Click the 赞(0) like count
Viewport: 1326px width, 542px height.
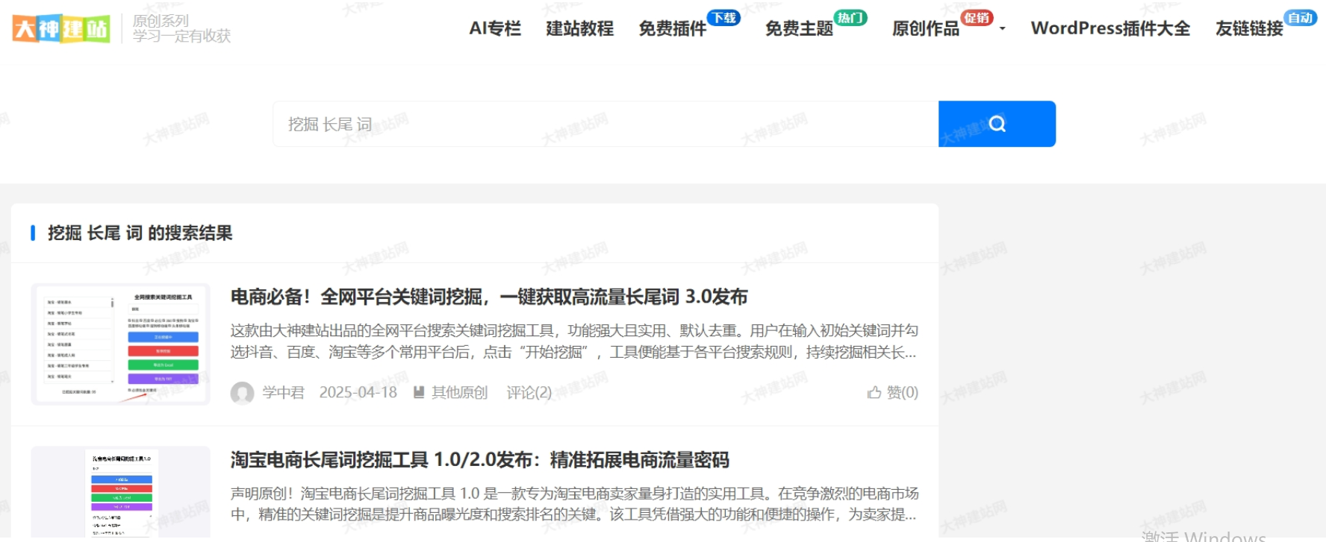click(x=903, y=392)
